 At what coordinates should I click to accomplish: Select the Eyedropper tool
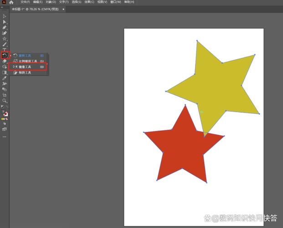point(5,78)
